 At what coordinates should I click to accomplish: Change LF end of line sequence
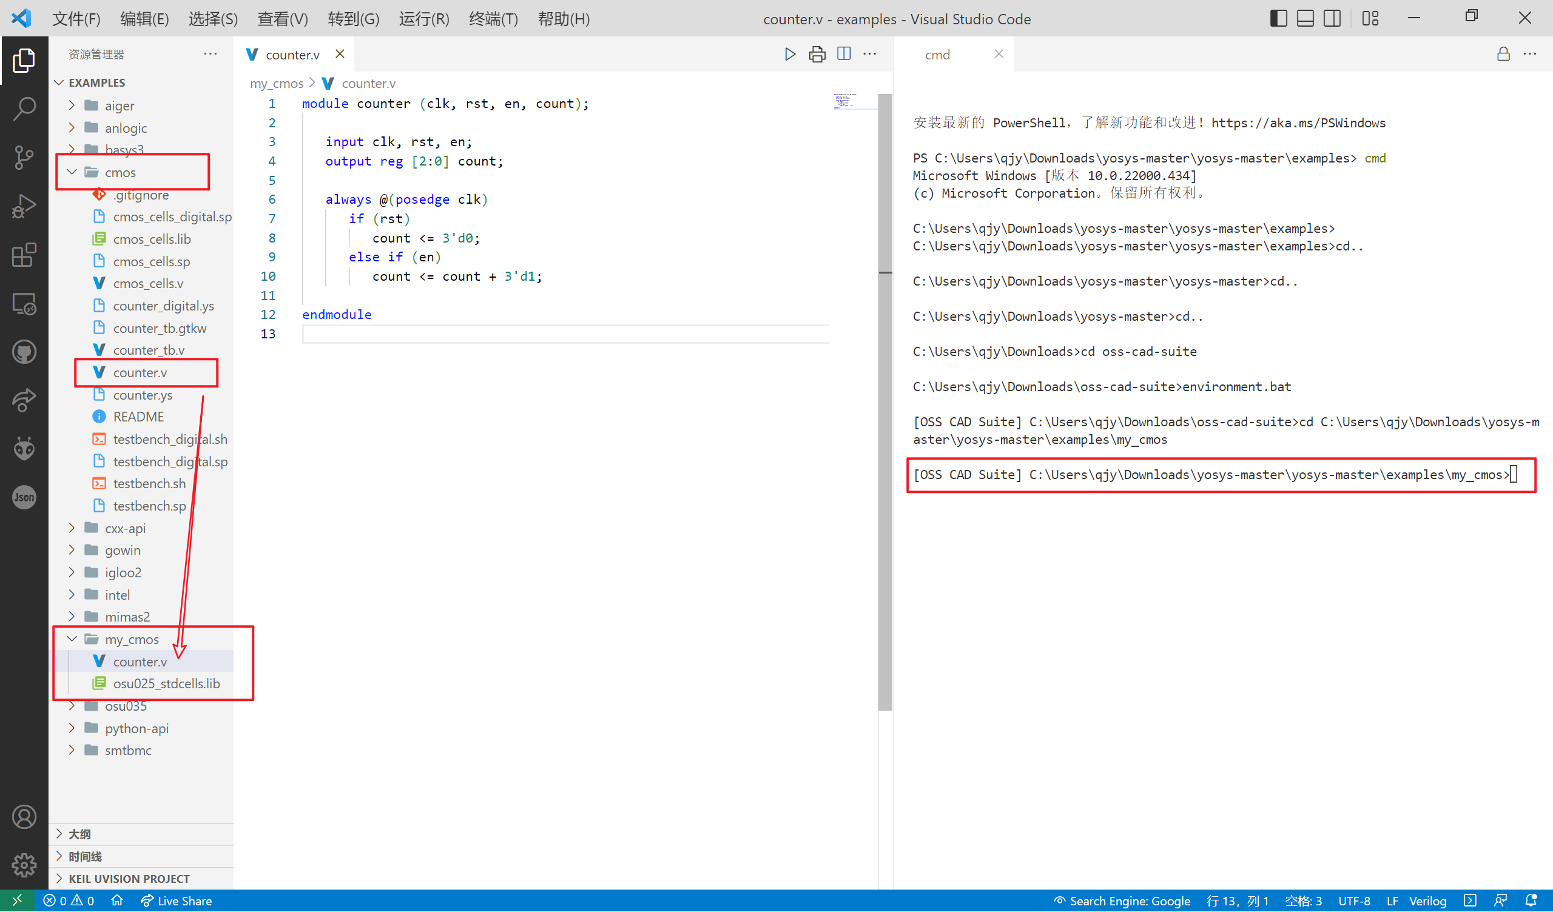pyautogui.click(x=1392, y=901)
